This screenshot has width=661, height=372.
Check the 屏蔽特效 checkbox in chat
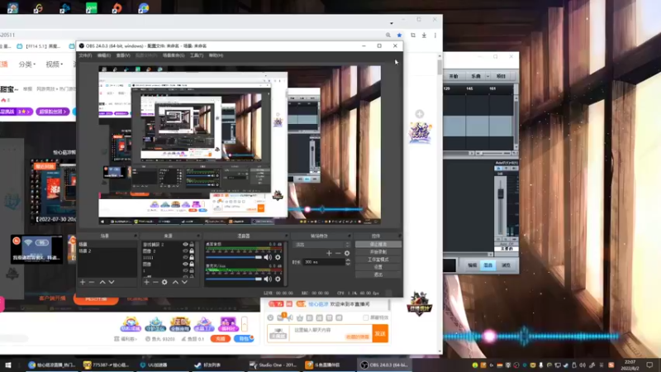pyautogui.click(x=365, y=317)
